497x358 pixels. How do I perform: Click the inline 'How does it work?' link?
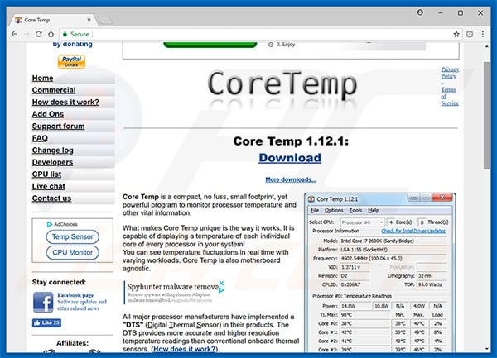[x=185, y=349]
